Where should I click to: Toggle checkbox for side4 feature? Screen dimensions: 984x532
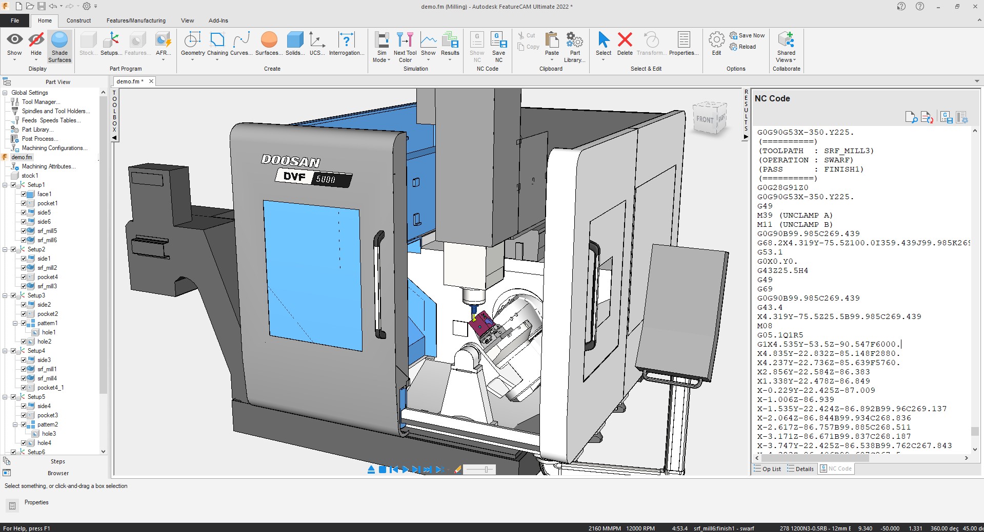coord(24,406)
